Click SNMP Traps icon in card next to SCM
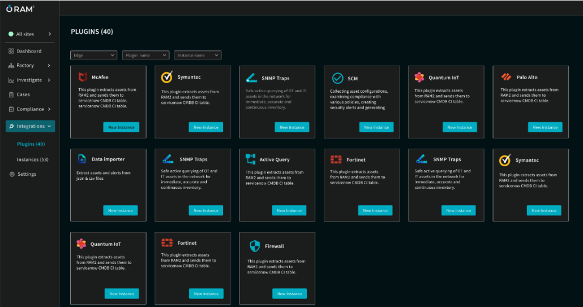Screen dimensions: 583x307 point(251,78)
